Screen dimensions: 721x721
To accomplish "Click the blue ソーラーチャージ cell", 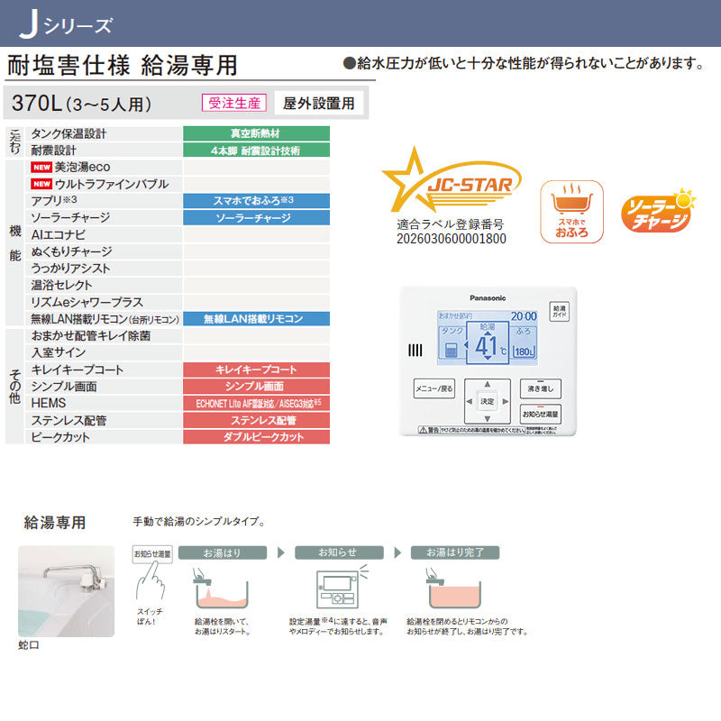I will click(x=256, y=218).
